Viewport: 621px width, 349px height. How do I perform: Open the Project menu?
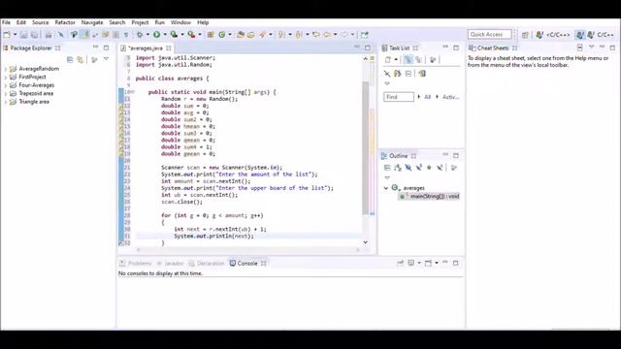tap(140, 22)
